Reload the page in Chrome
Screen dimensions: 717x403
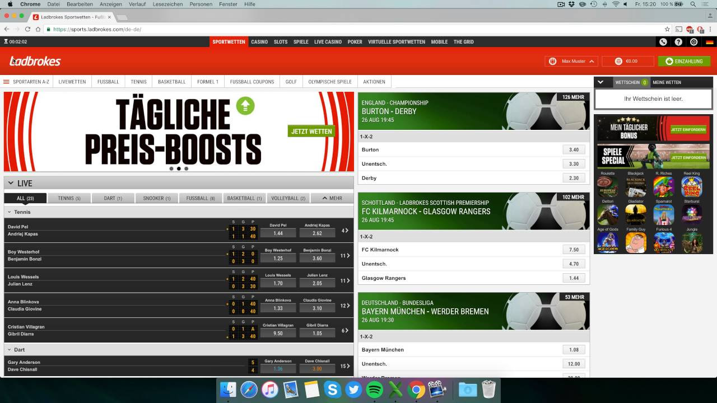[x=27, y=29]
